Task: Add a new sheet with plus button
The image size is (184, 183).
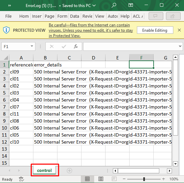Action: click(69, 171)
